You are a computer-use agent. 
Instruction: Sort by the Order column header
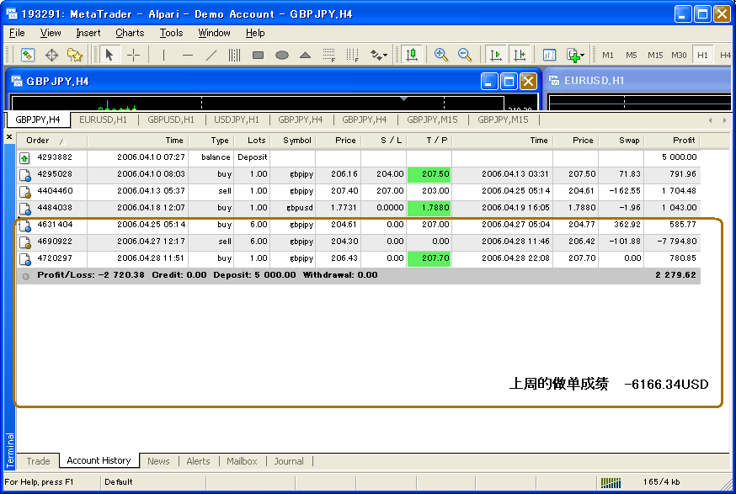(51, 141)
